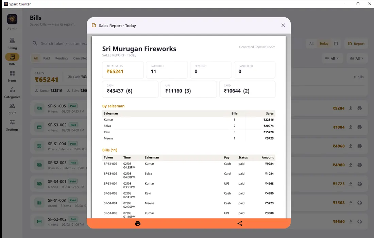Switch date range to All
This screenshot has width=374, height=238.
click(311, 44)
